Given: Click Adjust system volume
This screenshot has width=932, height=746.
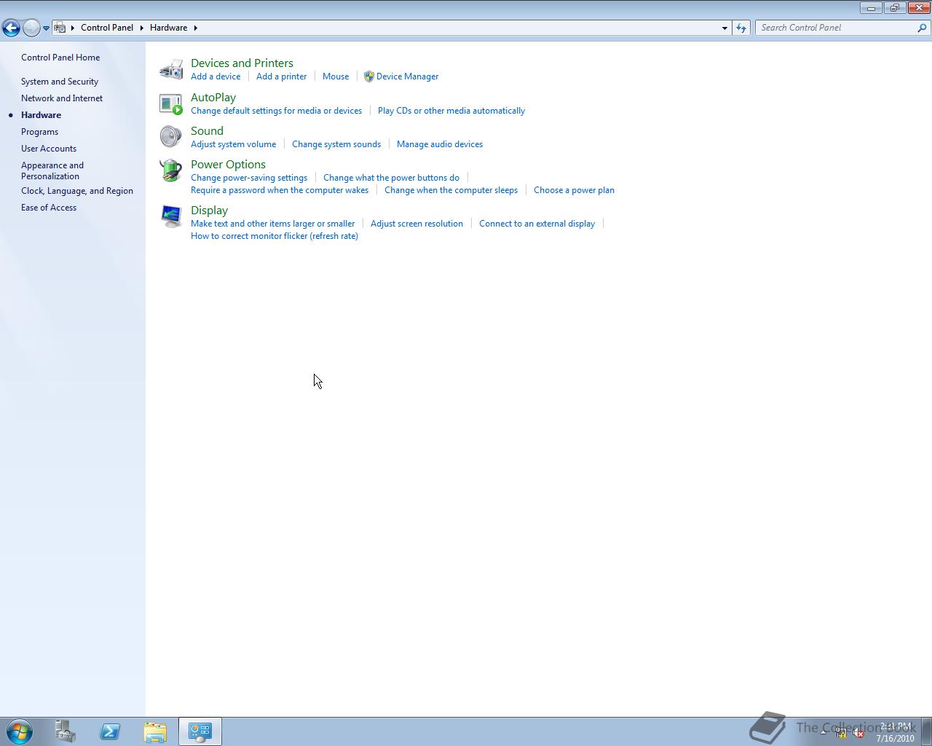Looking at the screenshot, I should [233, 144].
